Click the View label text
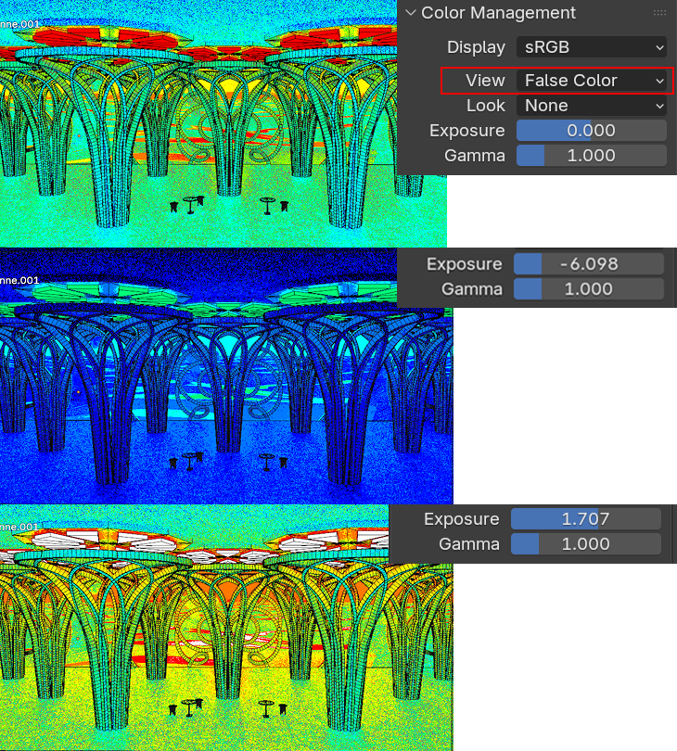677x751 pixels. [486, 81]
